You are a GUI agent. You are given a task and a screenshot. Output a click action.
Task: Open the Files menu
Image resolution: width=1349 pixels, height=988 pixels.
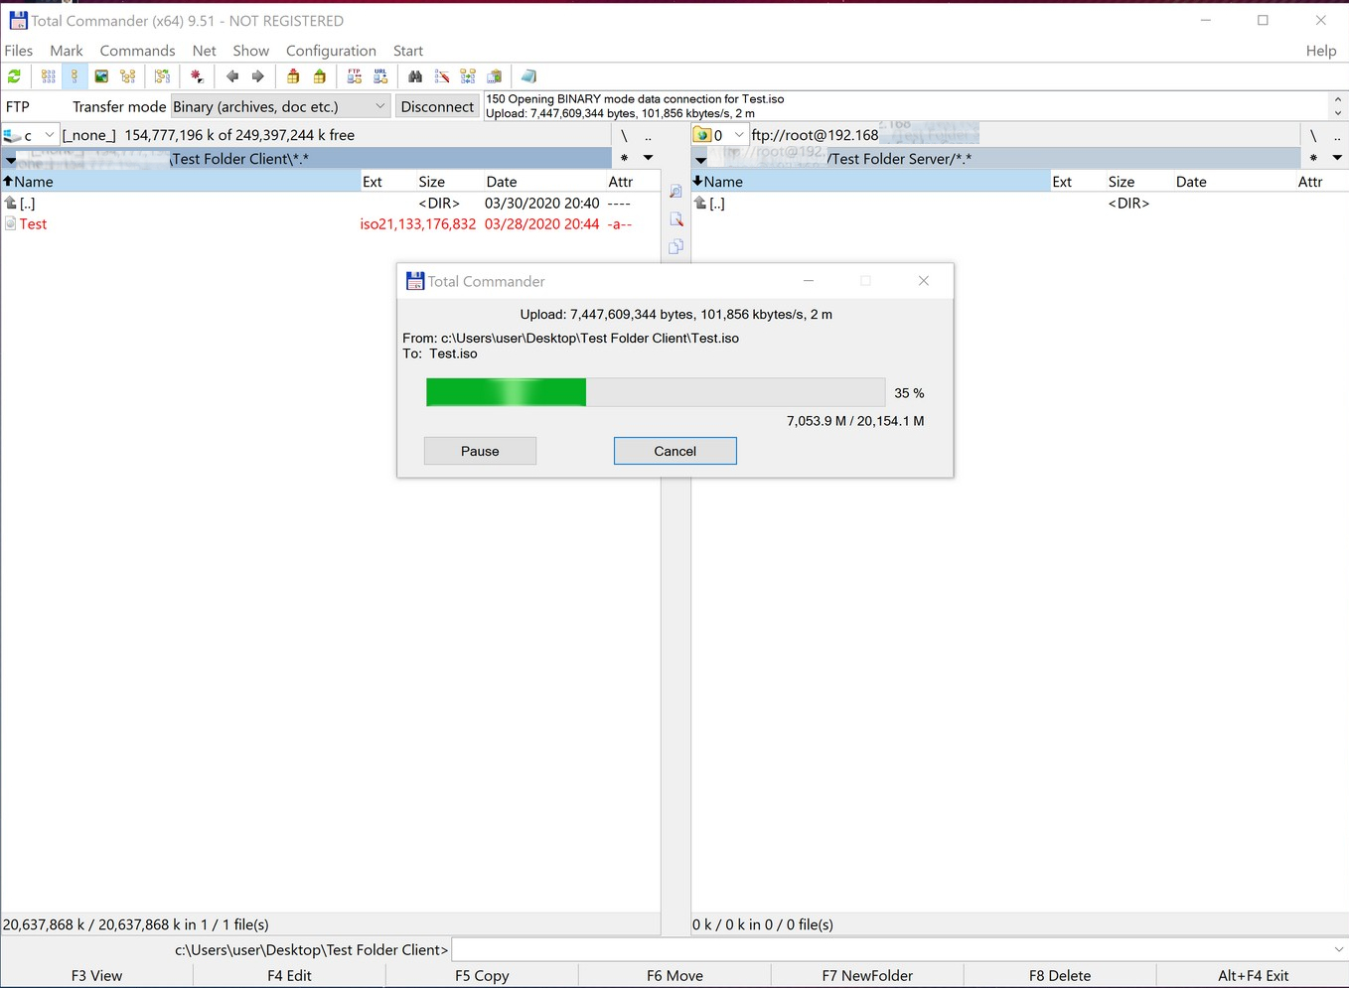coord(19,51)
